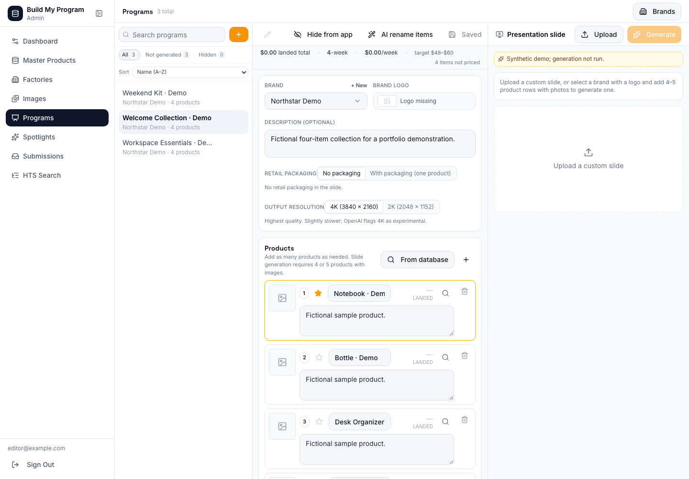This screenshot has width=689, height=479.
Task: Edit the Notebook · Demo name field
Action: point(359,293)
